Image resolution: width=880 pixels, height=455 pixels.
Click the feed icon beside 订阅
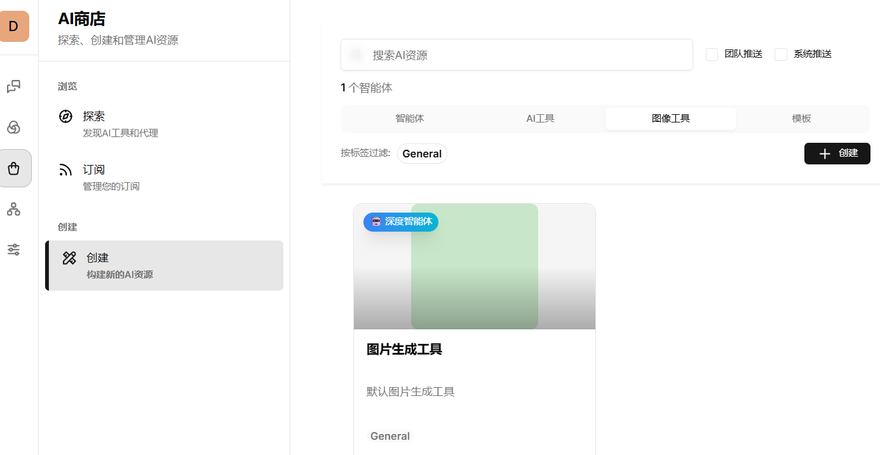pyautogui.click(x=65, y=169)
